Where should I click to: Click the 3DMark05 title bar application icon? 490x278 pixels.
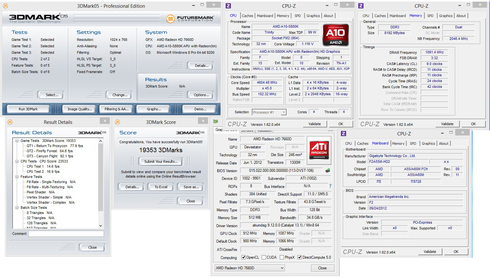[5, 6]
